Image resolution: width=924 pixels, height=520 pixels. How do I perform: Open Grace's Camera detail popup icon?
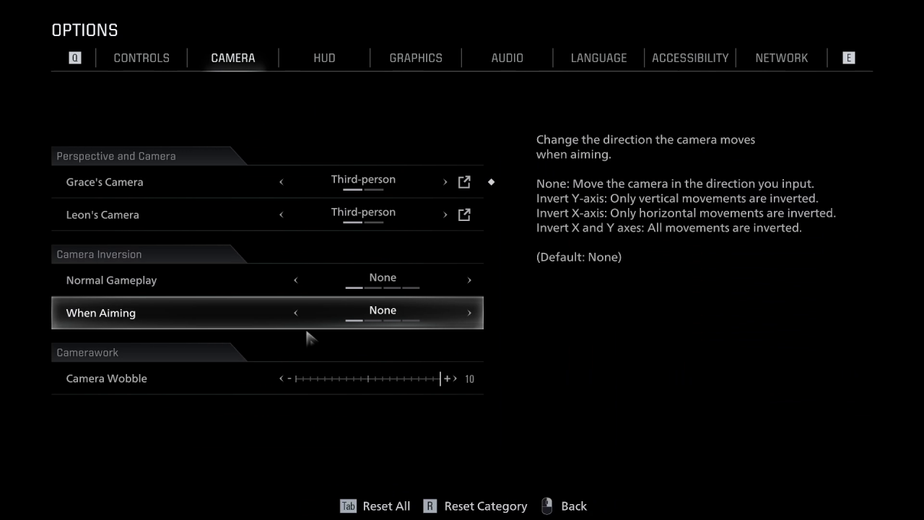pos(464,182)
